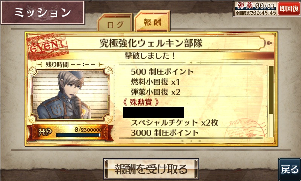Select the スペシャルチケット x2枚 reward
The height and width of the screenshot is (181, 301).
(x=174, y=123)
